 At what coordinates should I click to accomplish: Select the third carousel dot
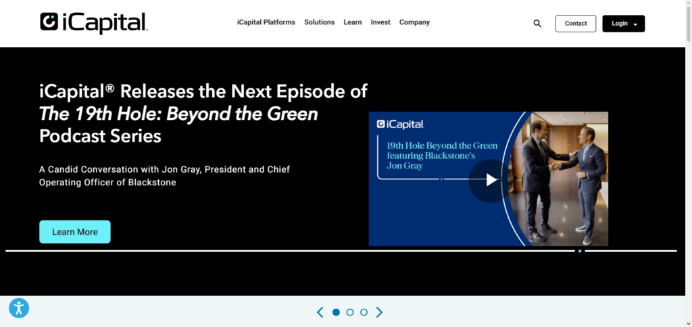(x=364, y=312)
